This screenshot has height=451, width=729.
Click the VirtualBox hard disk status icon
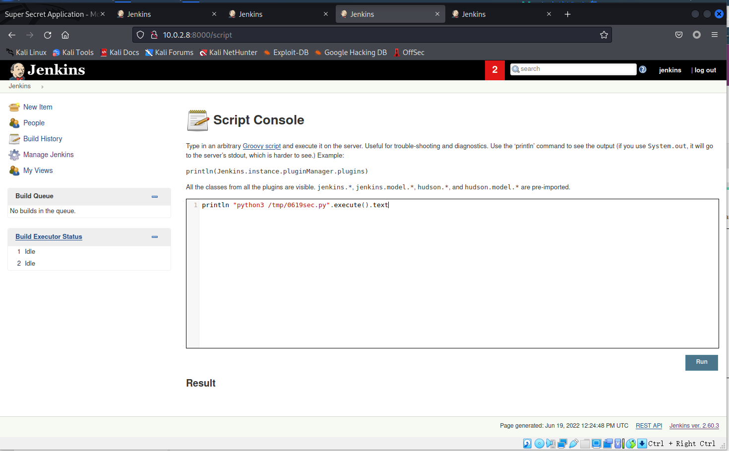527,444
